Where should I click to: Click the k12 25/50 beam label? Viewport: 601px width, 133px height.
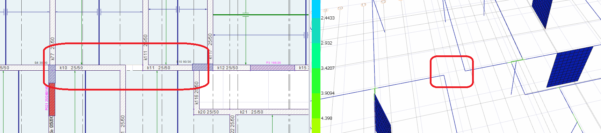pyautogui.click(x=227, y=68)
